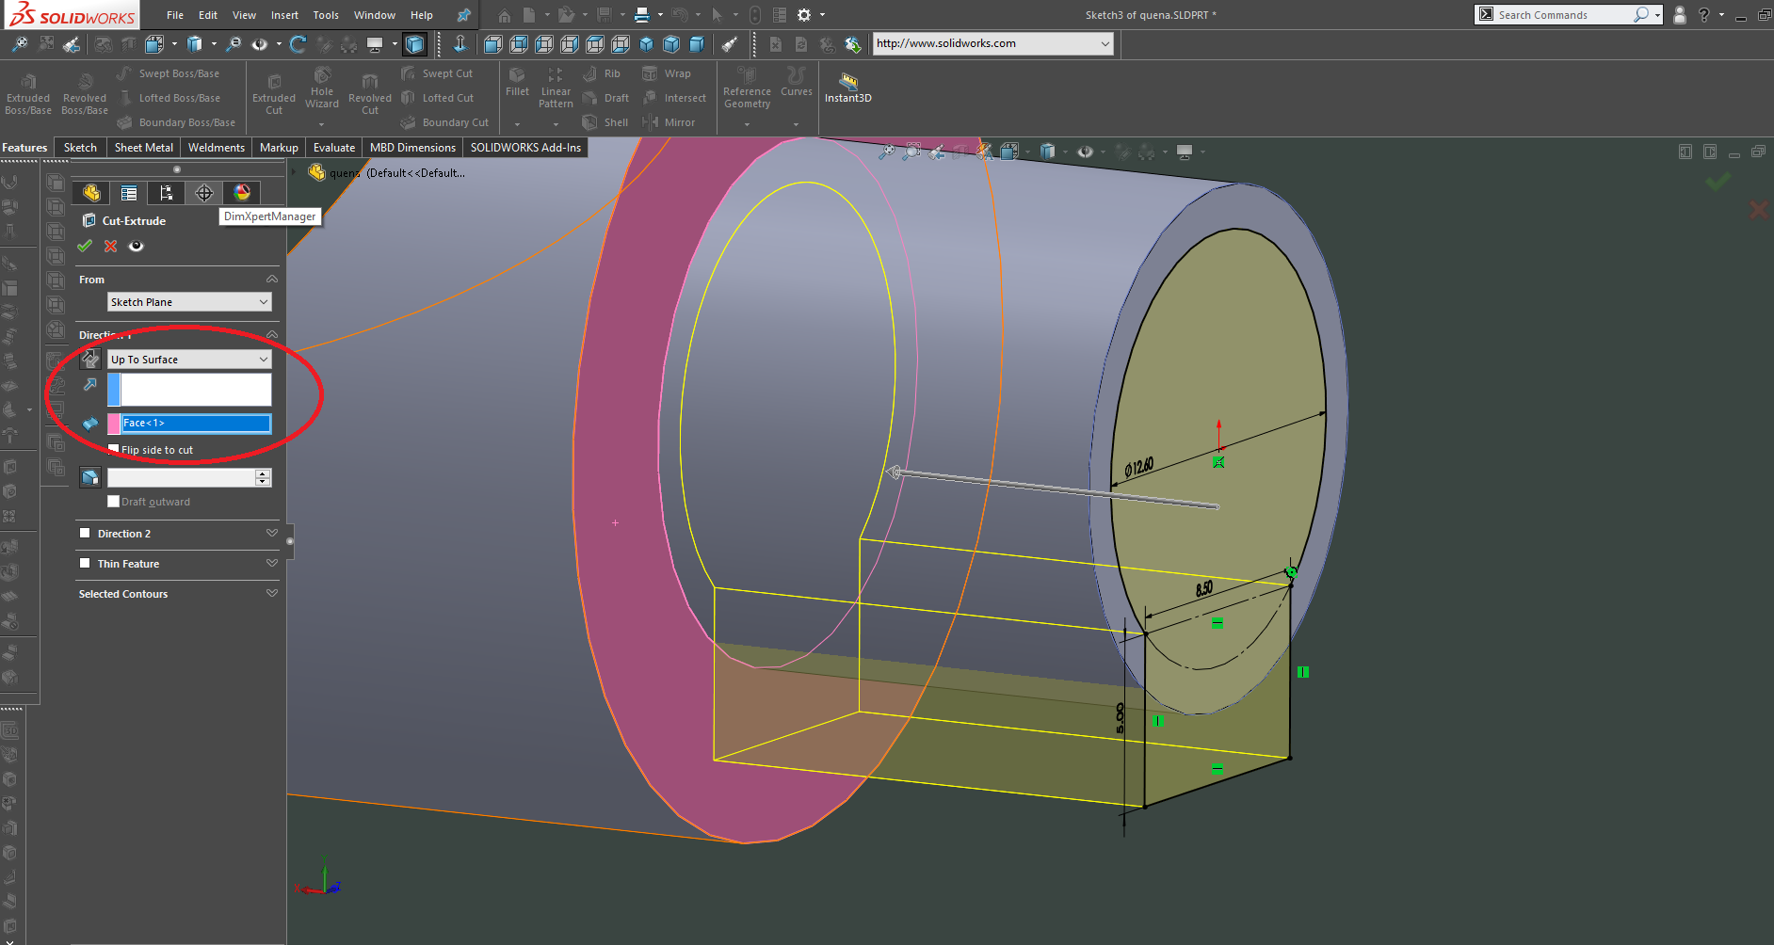This screenshot has width=1774, height=945.
Task: Open the Insert menu
Action: click(284, 15)
